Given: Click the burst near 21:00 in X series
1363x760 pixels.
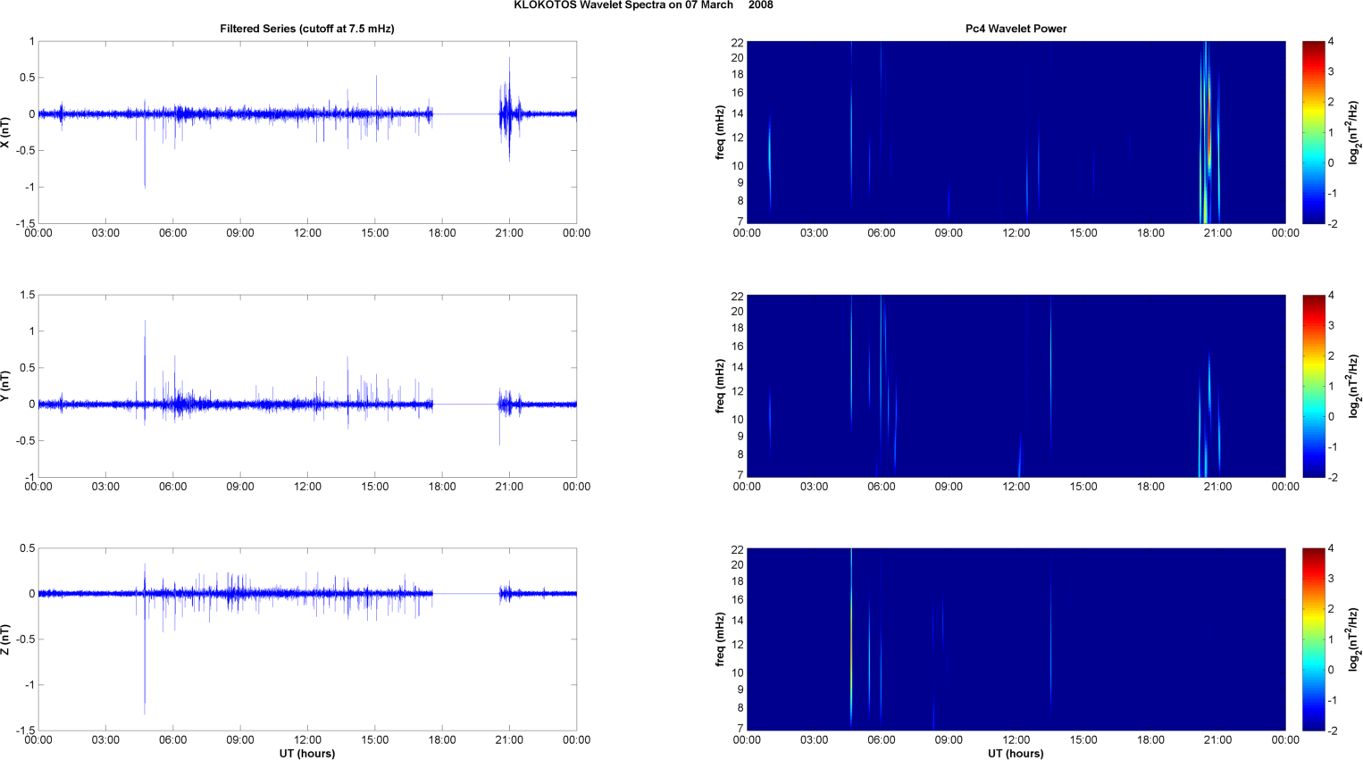Looking at the screenshot, I should pyautogui.click(x=509, y=110).
